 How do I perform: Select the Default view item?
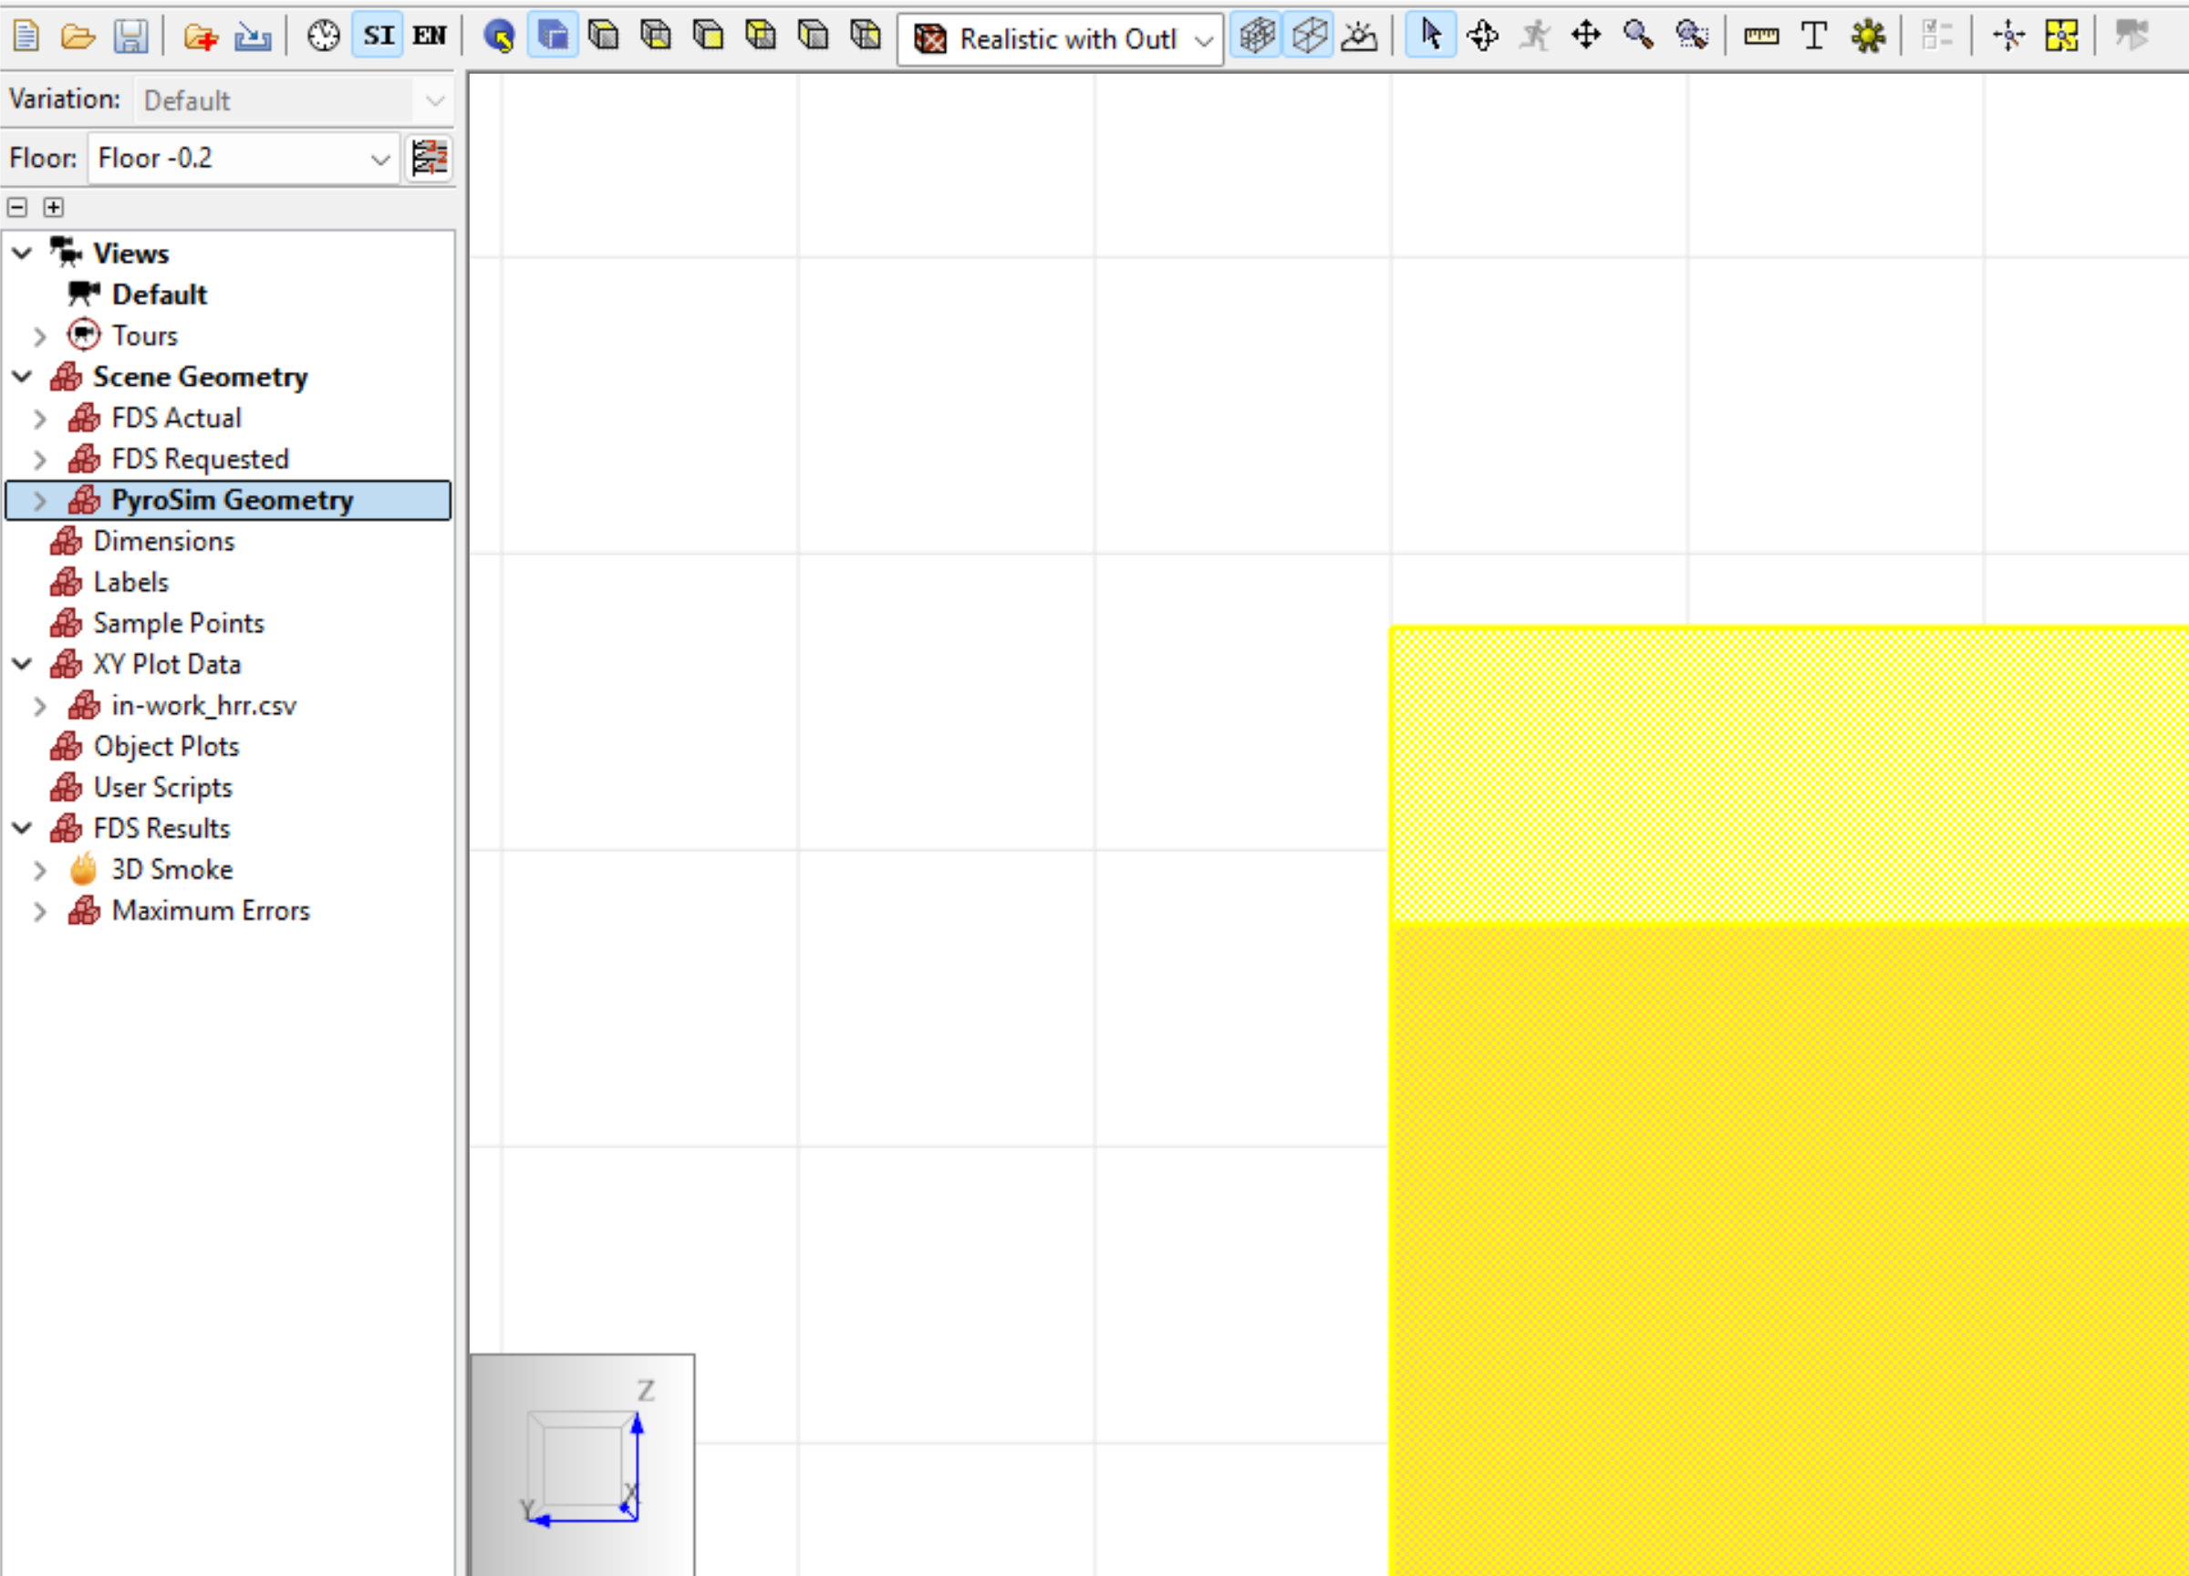point(160,295)
